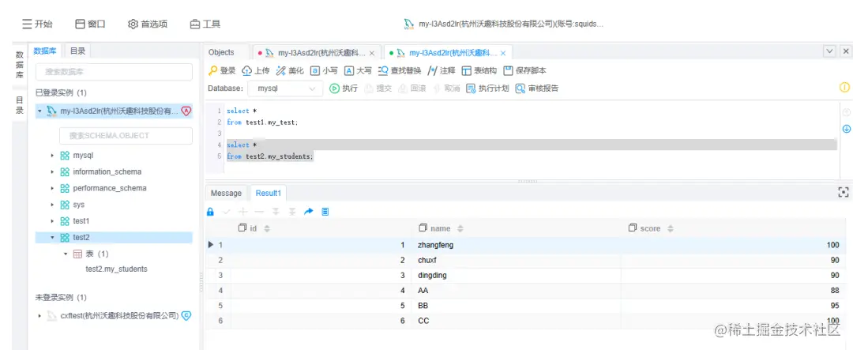Click the copy icon in id column header
Viewport: 853px width, 350px height.
[242, 228]
